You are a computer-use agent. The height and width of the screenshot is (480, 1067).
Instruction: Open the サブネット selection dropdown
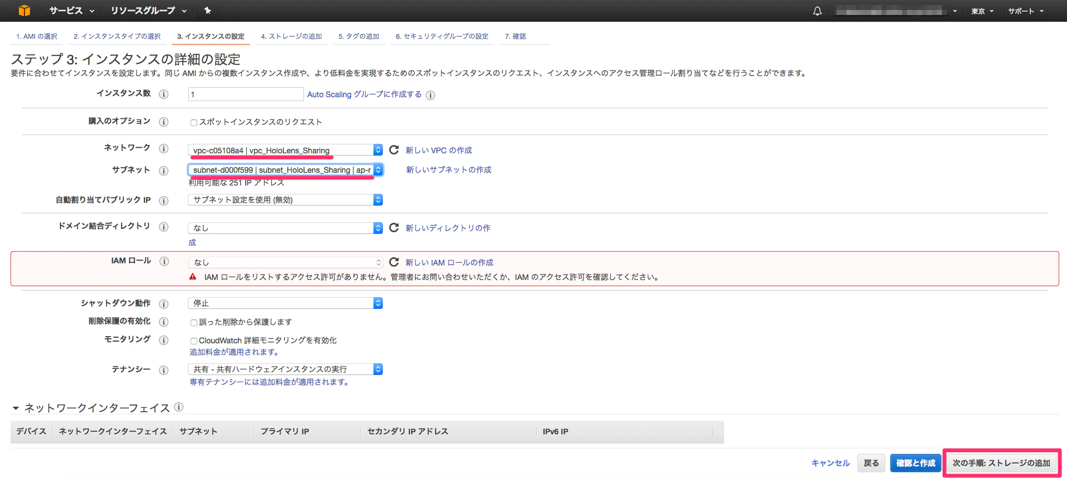click(286, 170)
